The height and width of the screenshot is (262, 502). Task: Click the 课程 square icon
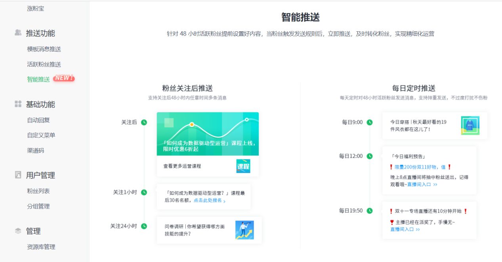243,166
